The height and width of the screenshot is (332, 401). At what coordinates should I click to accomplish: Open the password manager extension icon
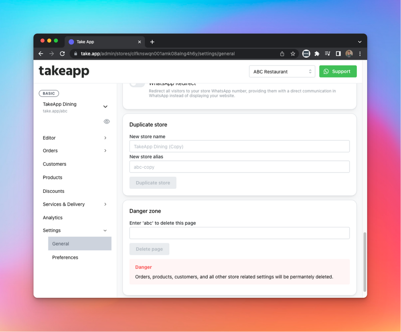click(x=306, y=54)
